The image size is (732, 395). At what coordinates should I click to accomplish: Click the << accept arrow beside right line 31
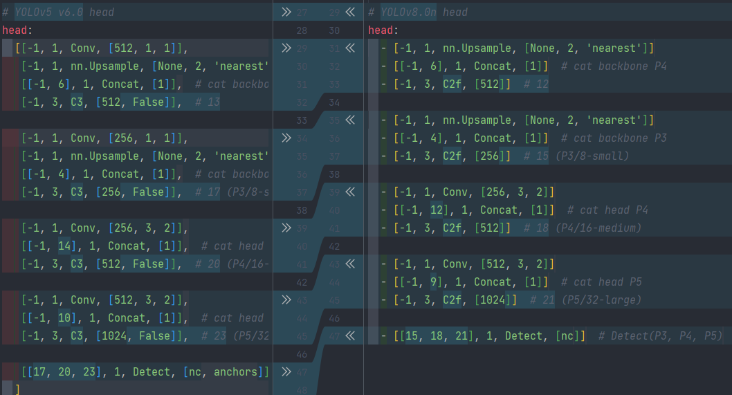click(x=350, y=48)
